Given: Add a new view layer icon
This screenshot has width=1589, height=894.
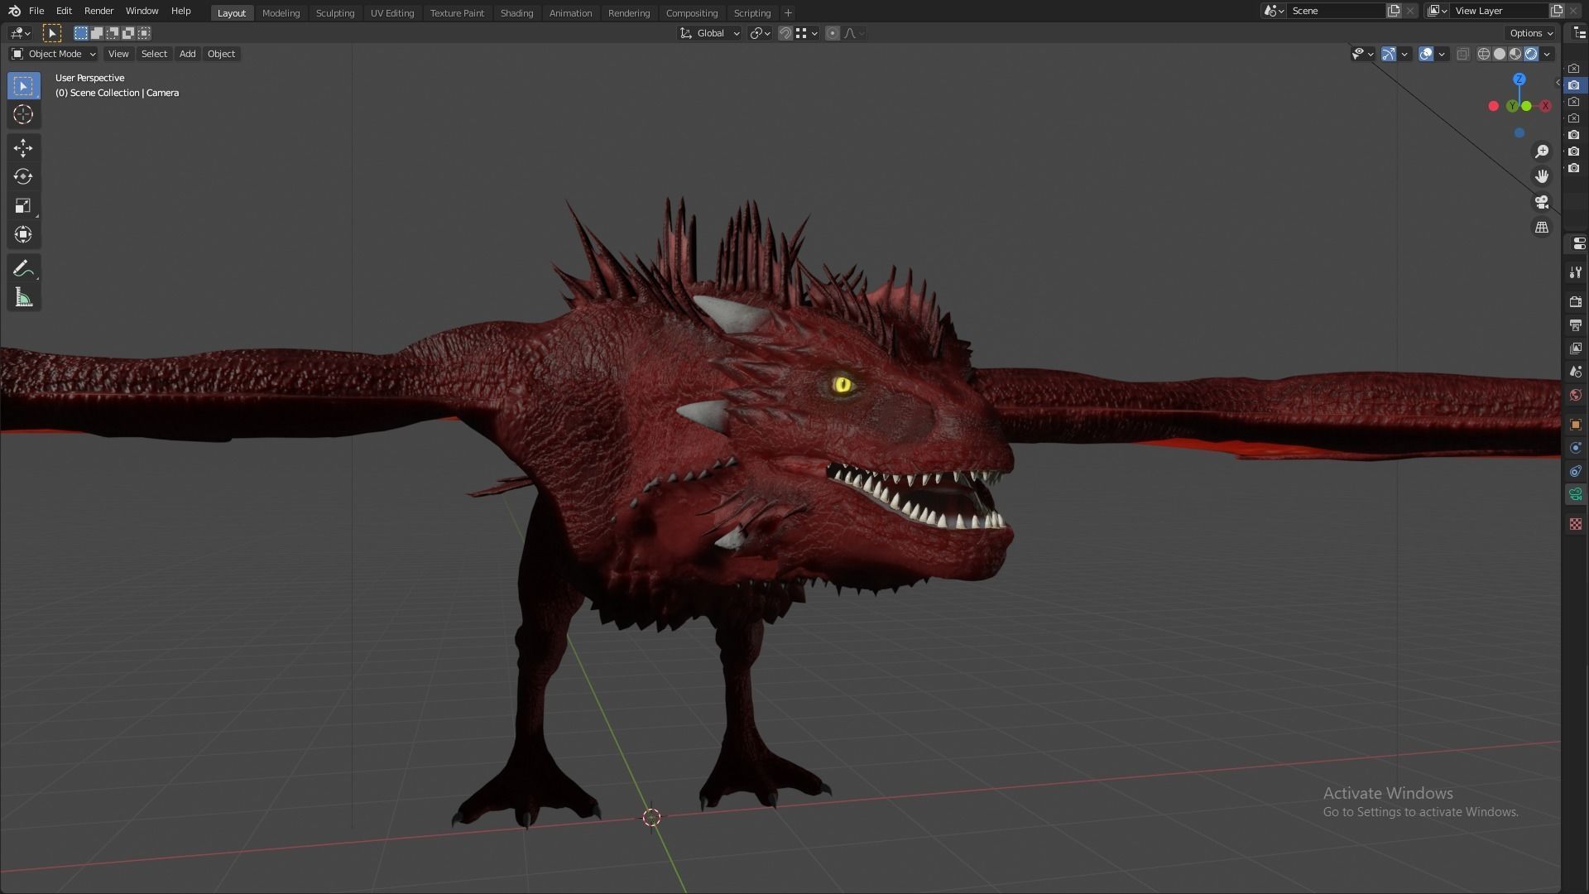Looking at the screenshot, I should (1557, 11).
